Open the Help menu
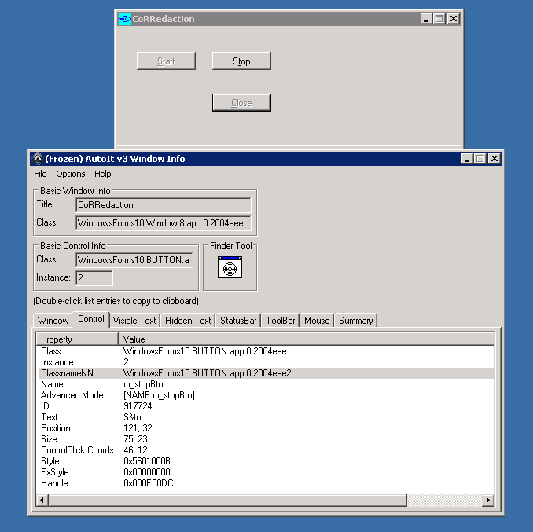Image resolution: width=533 pixels, height=532 pixels. tap(103, 174)
